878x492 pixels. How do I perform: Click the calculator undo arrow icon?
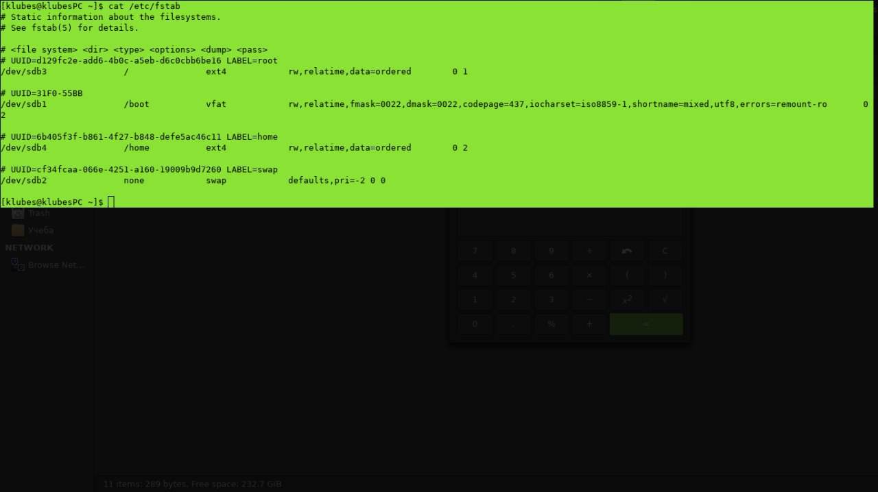[627, 251]
